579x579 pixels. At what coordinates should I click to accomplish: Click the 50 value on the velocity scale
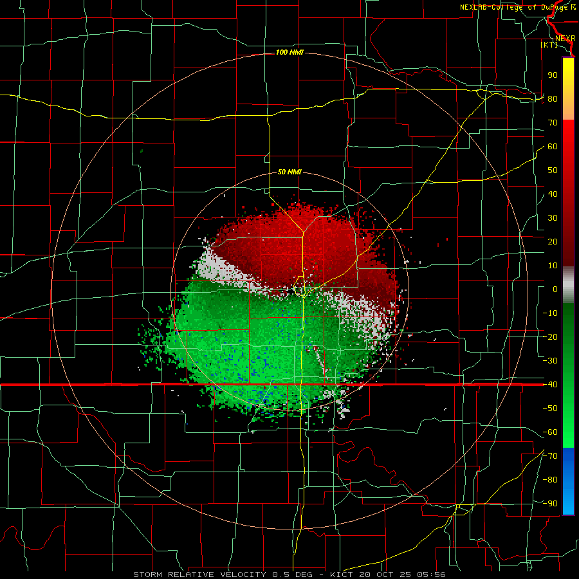tap(553, 170)
